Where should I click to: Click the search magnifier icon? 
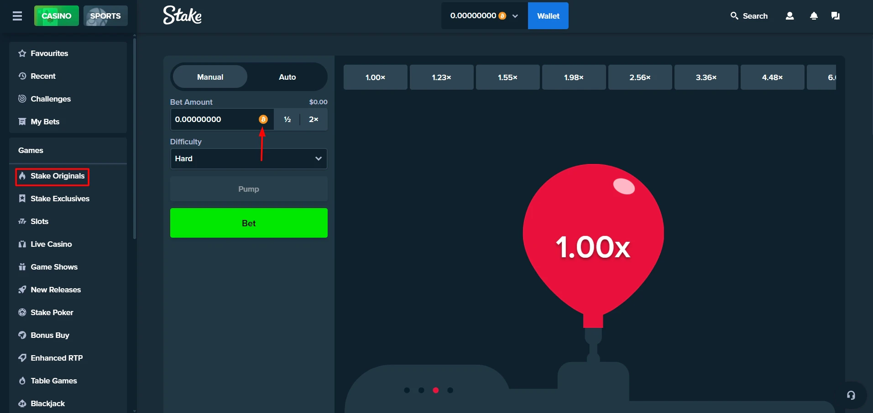tap(734, 16)
